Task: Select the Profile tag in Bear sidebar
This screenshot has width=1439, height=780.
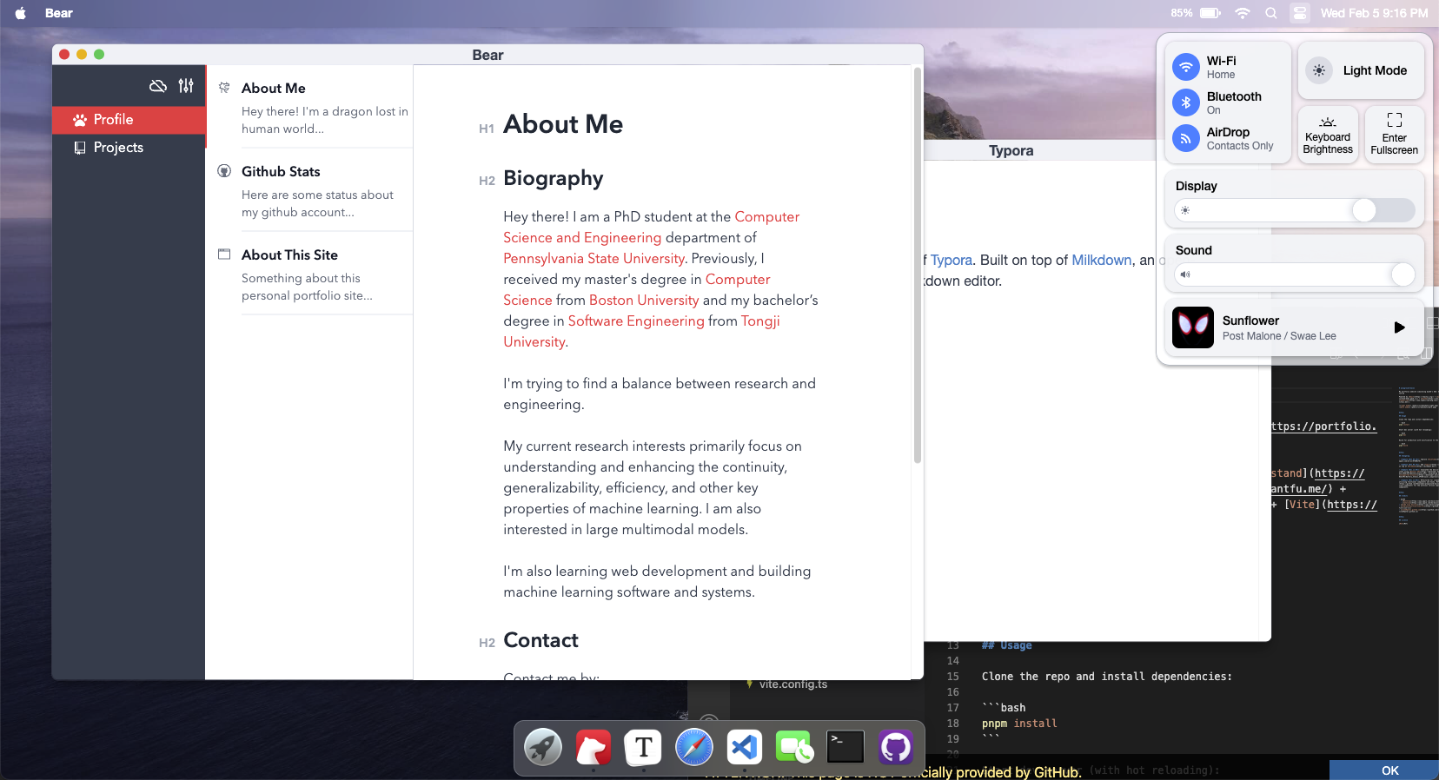Action: point(129,120)
